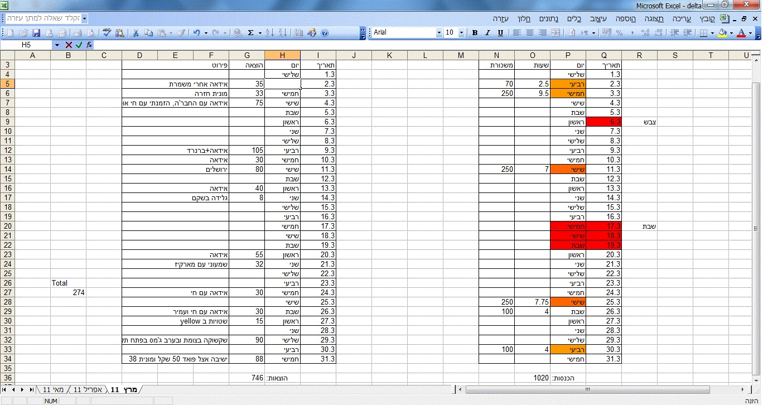Toggle Italic formatting
Image resolution: width=763 pixels, height=405 pixels.
click(487, 33)
